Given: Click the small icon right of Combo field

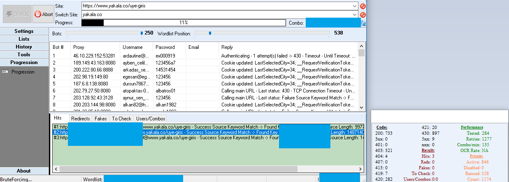Looking at the screenshot, I should click(363, 23).
